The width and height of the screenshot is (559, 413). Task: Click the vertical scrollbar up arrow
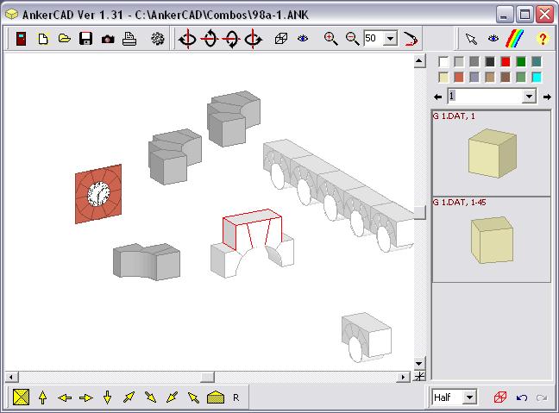point(419,61)
